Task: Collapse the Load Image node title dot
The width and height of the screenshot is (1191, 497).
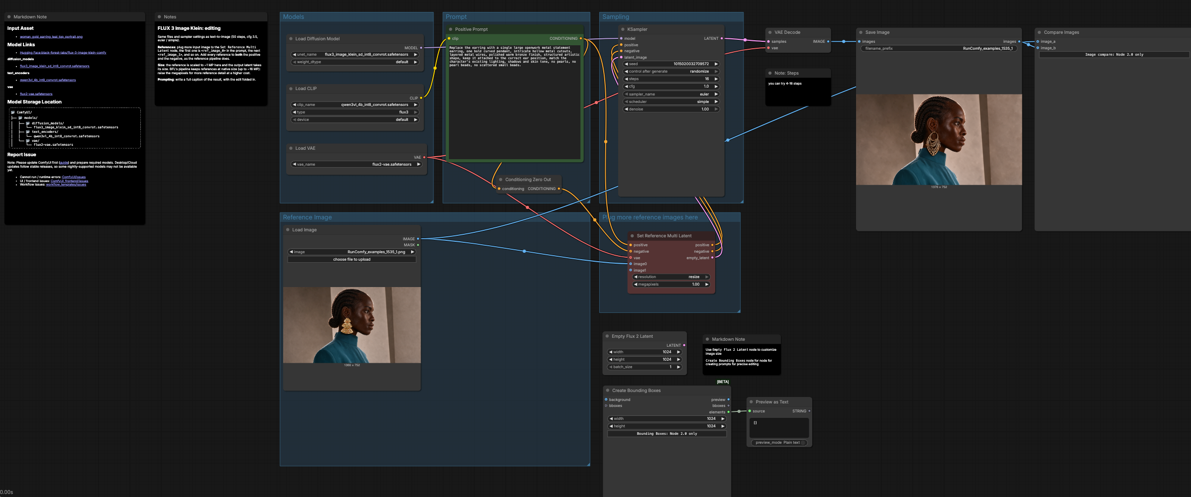Action: [x=288, y=230]
